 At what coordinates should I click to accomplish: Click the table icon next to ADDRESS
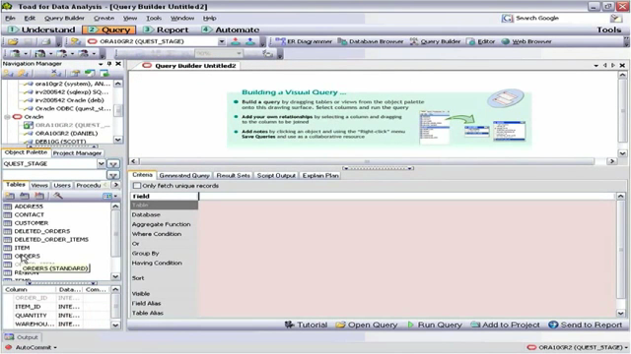pyautogui.click(x=7, y=206)
